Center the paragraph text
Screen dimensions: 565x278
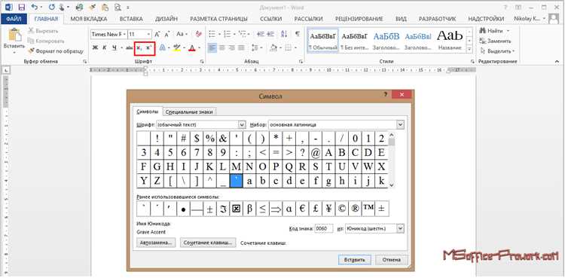coord(222,47)
